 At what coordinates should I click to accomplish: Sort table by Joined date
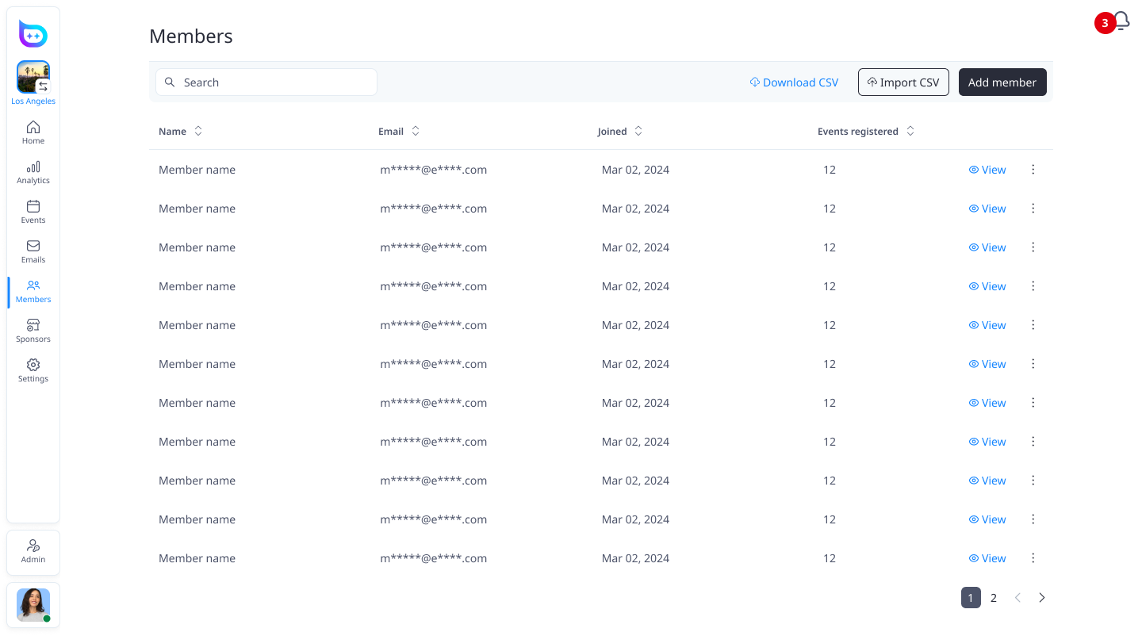pyautogui.click(x=638, y=132)
